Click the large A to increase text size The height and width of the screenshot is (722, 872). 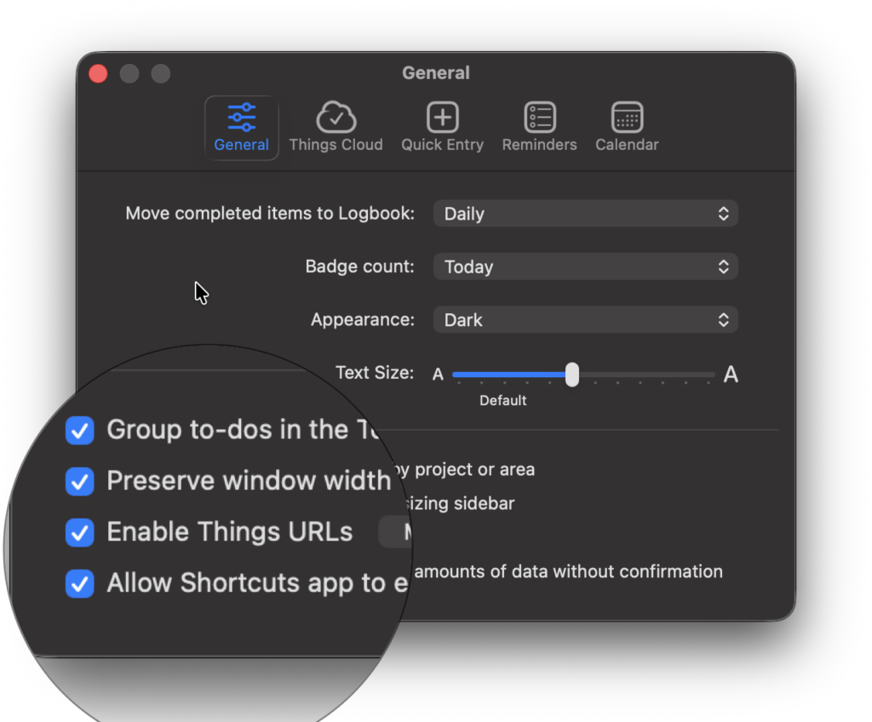tap(731, 374)
